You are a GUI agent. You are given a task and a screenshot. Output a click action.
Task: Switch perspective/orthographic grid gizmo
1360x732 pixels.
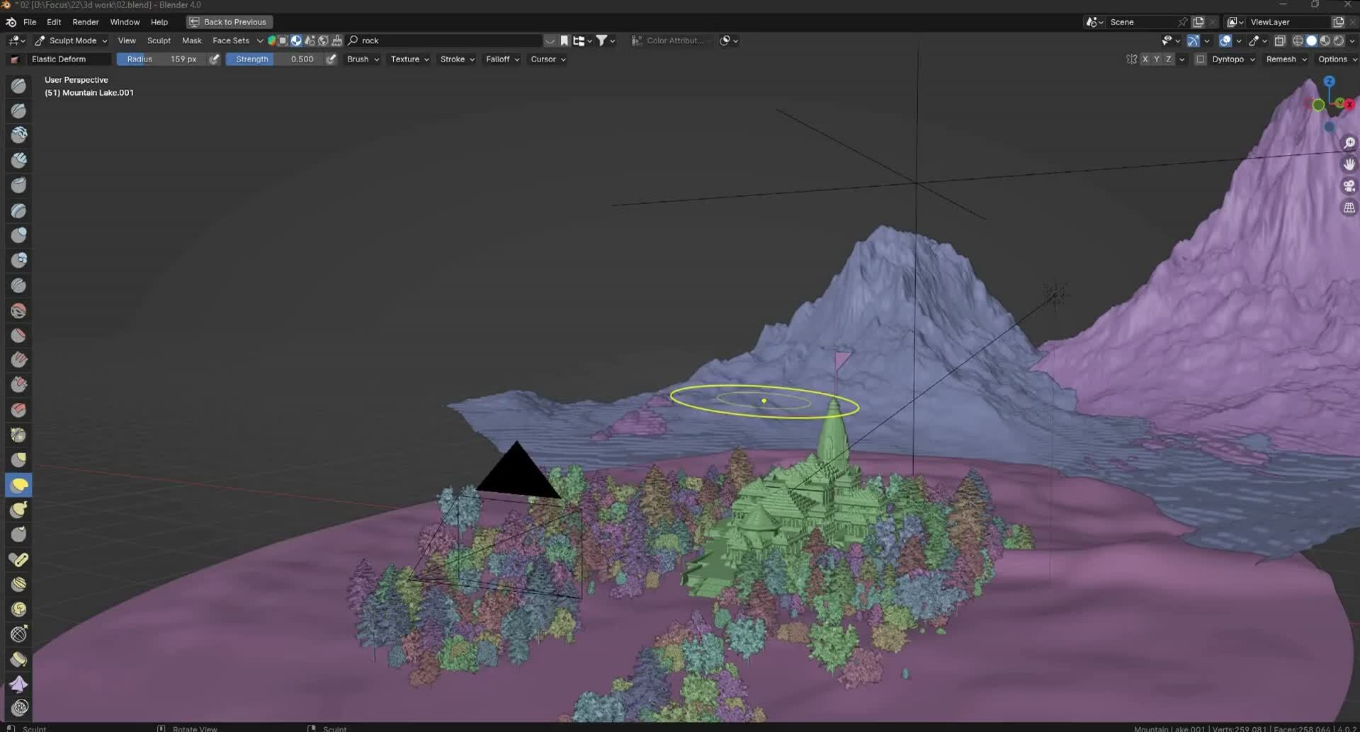1349,208
